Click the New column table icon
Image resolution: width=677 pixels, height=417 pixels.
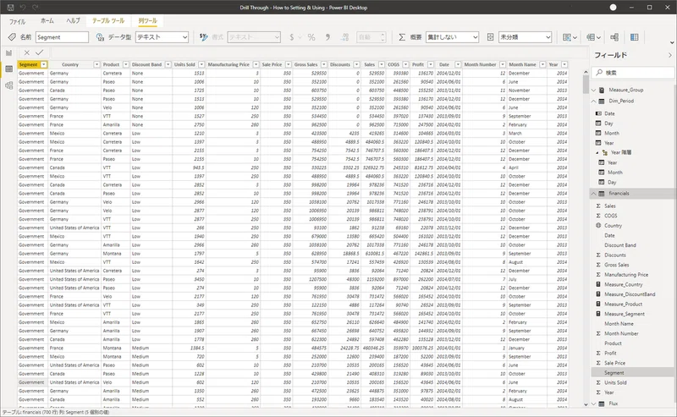click(634, 37)
